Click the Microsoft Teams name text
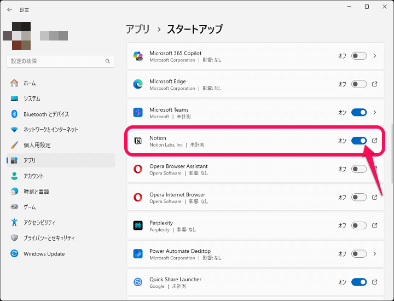 [x=169, y=110]
